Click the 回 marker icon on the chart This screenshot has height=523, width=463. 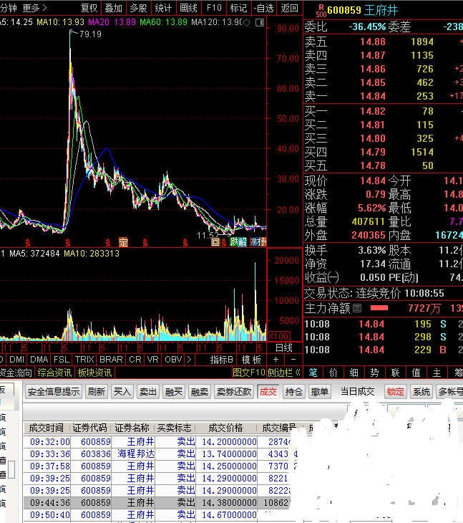point(215,242)
